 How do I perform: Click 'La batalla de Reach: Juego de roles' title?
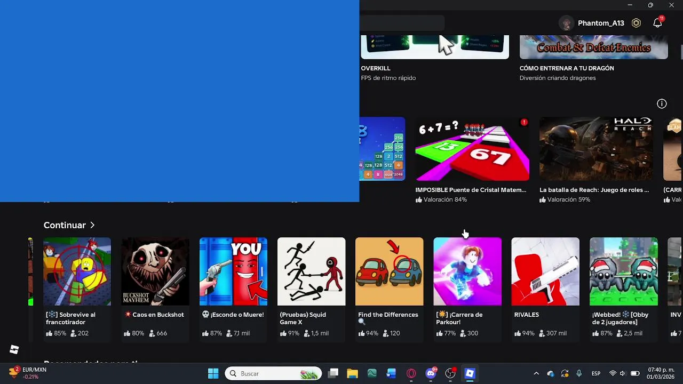tap(594, 190)
